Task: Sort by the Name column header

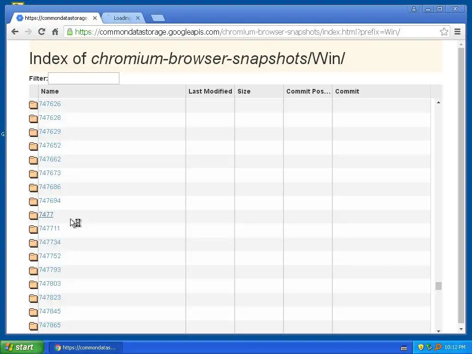Action: 50,91
